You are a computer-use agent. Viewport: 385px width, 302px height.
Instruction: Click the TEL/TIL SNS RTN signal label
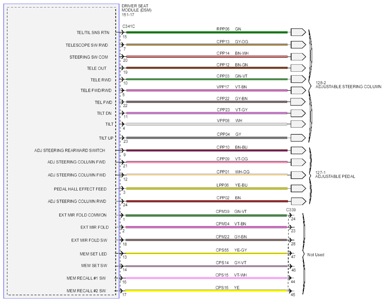[93, 33]
